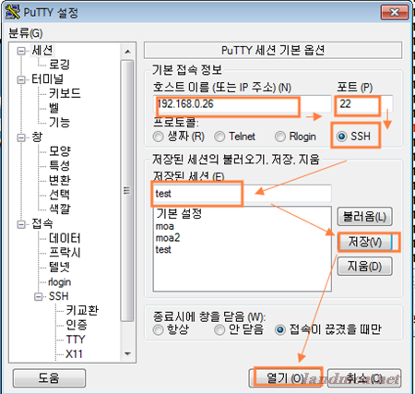Click the PuTTY icon in title bar
The height and width of the screenshot is (394, 415).
13,12
